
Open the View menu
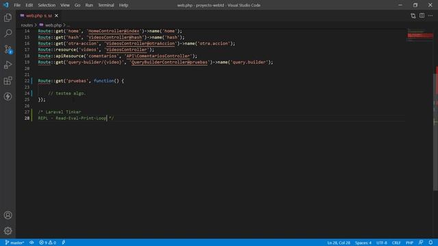pyautogui.click(x=65, y=5)
